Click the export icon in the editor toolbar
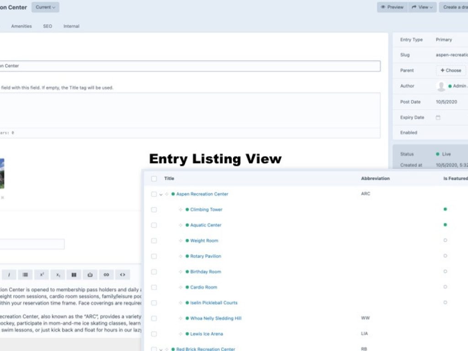Screen dimensions: 468x351 click(90, 275)
